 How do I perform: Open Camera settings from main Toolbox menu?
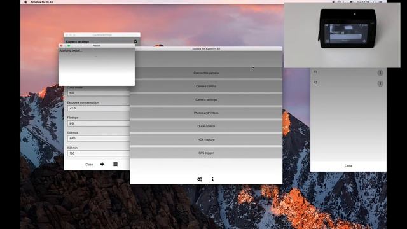pos(206,99)
